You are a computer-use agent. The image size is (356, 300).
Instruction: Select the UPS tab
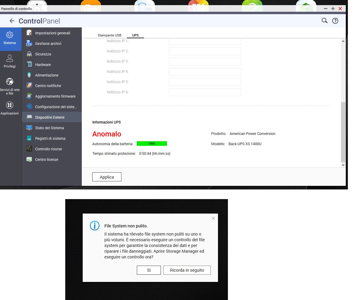tap(135, 35)
